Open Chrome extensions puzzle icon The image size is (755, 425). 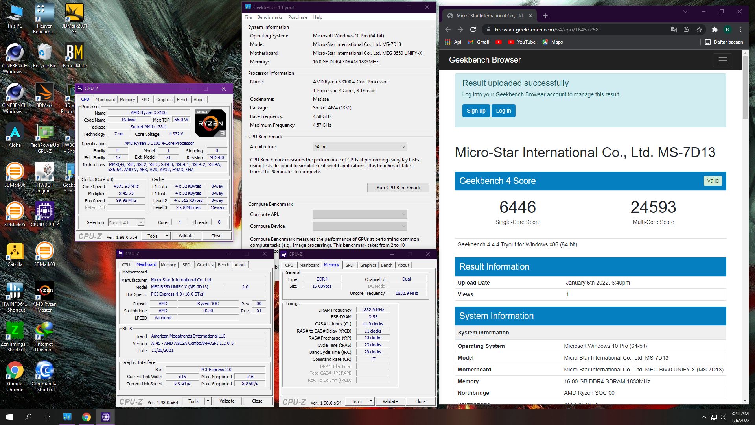[714, 30]
